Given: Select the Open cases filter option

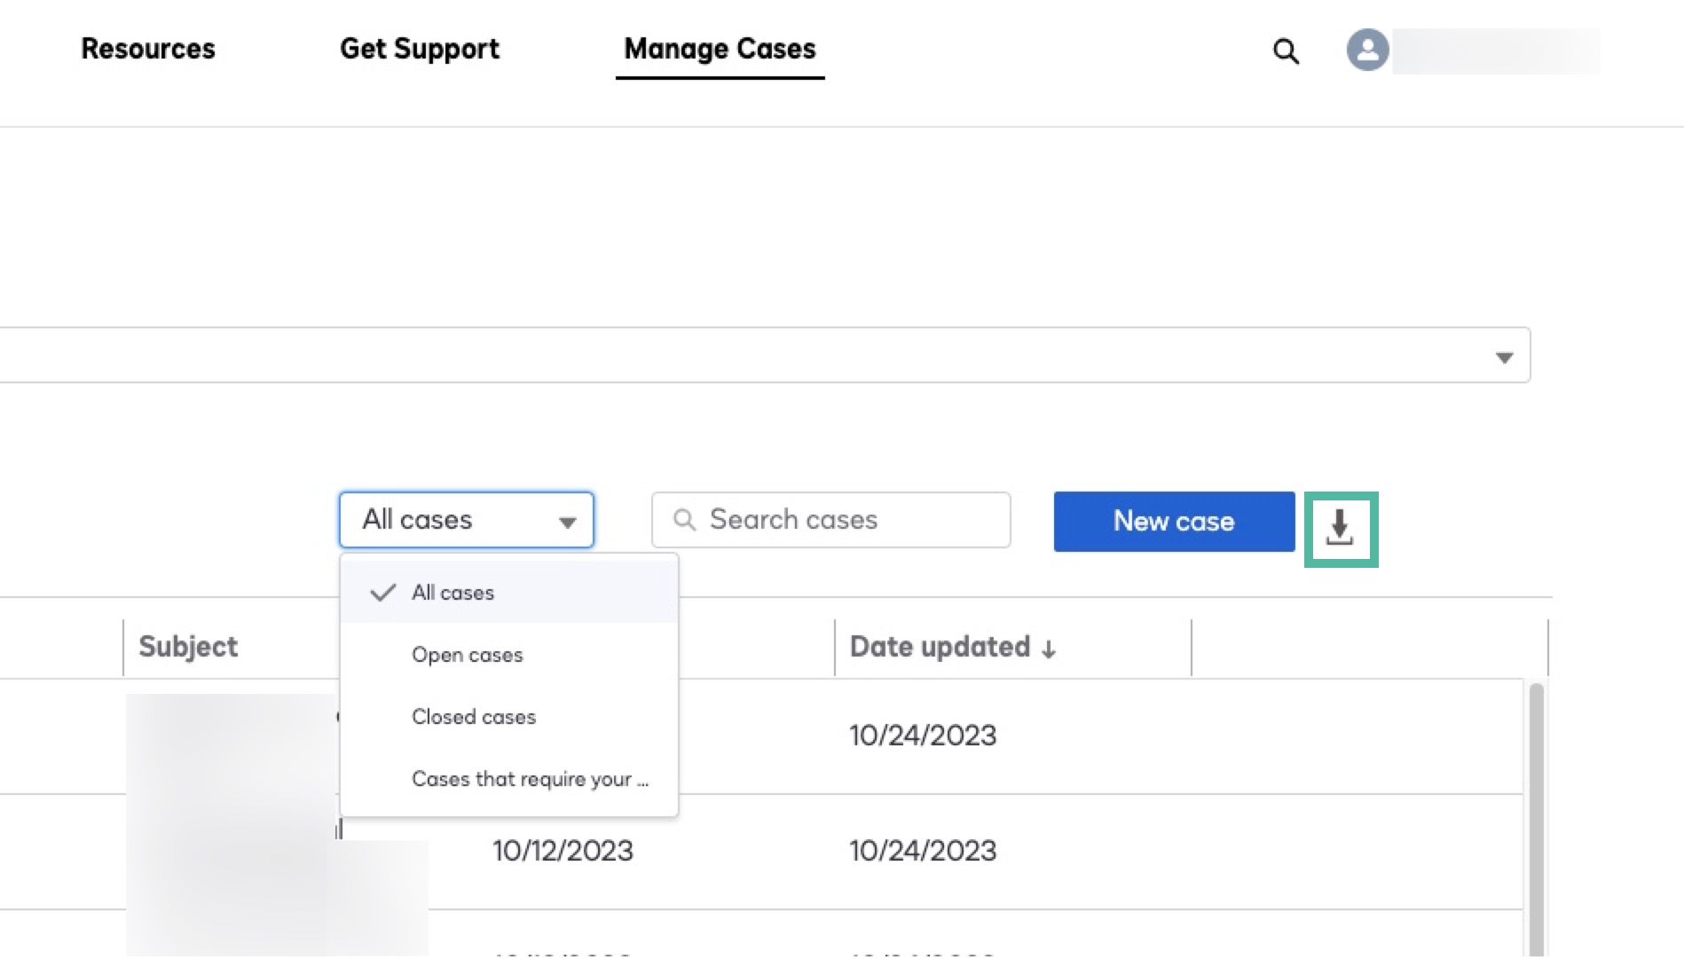Looking at the screenshot, I should pos(467,655).
